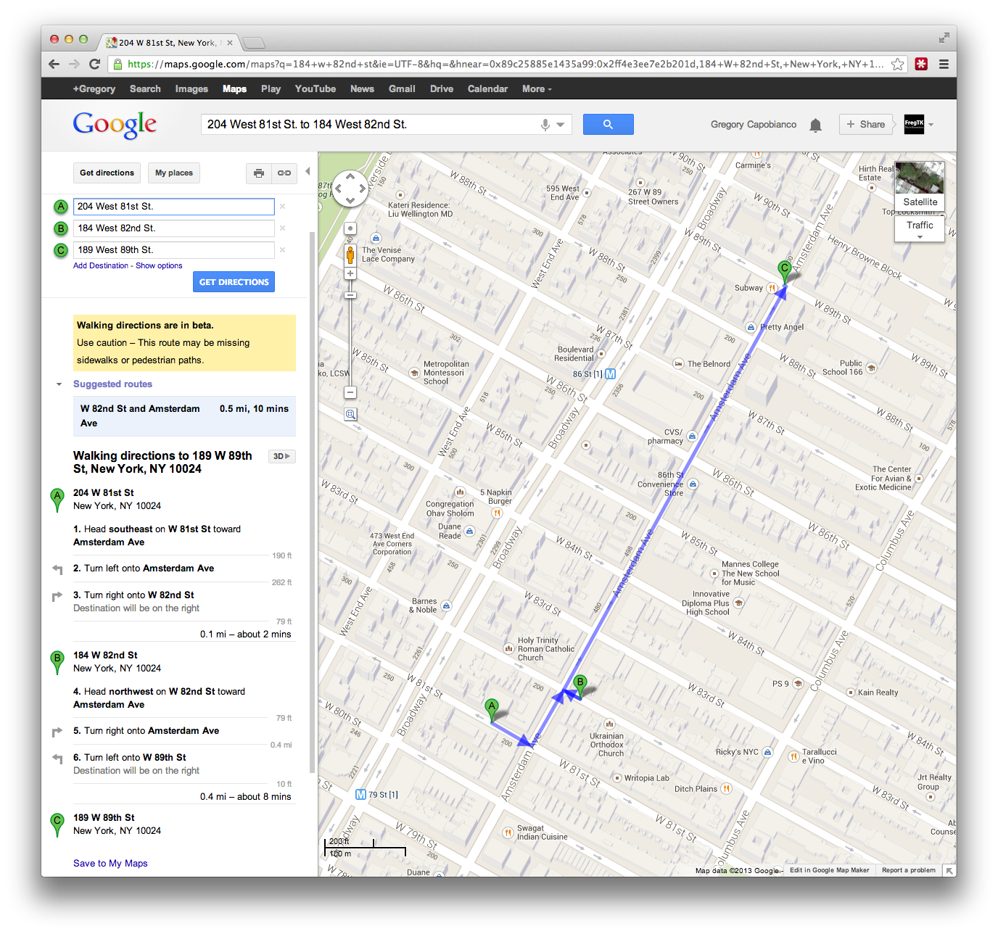Click the blue GET DIRECTIONS button
Screen dimensions: 998x934
click(234, 282)
